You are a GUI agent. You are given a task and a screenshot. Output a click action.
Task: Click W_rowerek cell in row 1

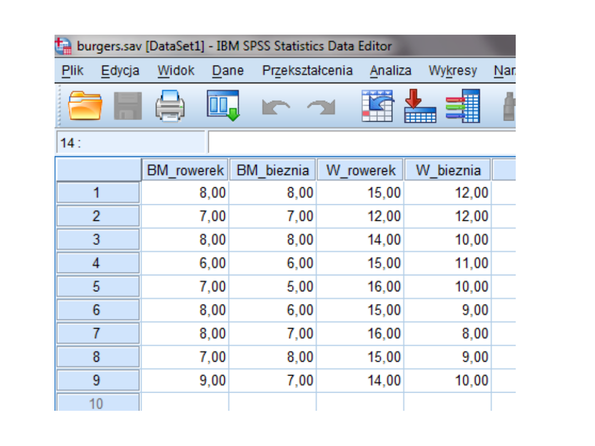[360, 193]
